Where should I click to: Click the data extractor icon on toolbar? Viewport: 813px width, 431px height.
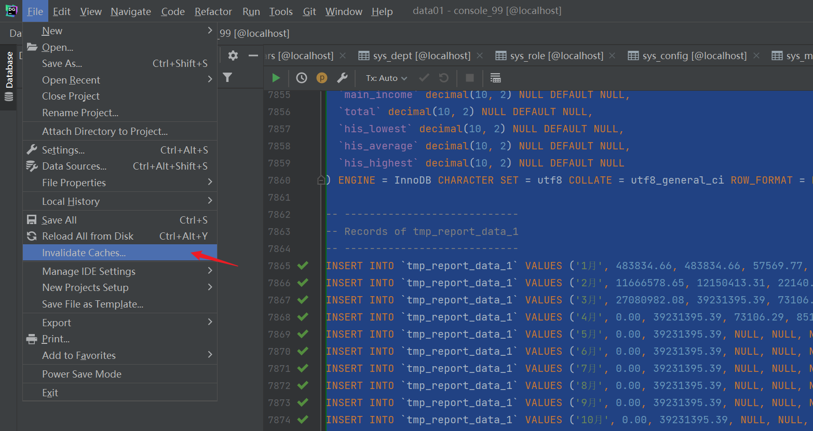[495, 78]
